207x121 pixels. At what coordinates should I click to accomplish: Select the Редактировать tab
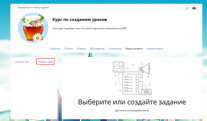click(x=134, y=49)
